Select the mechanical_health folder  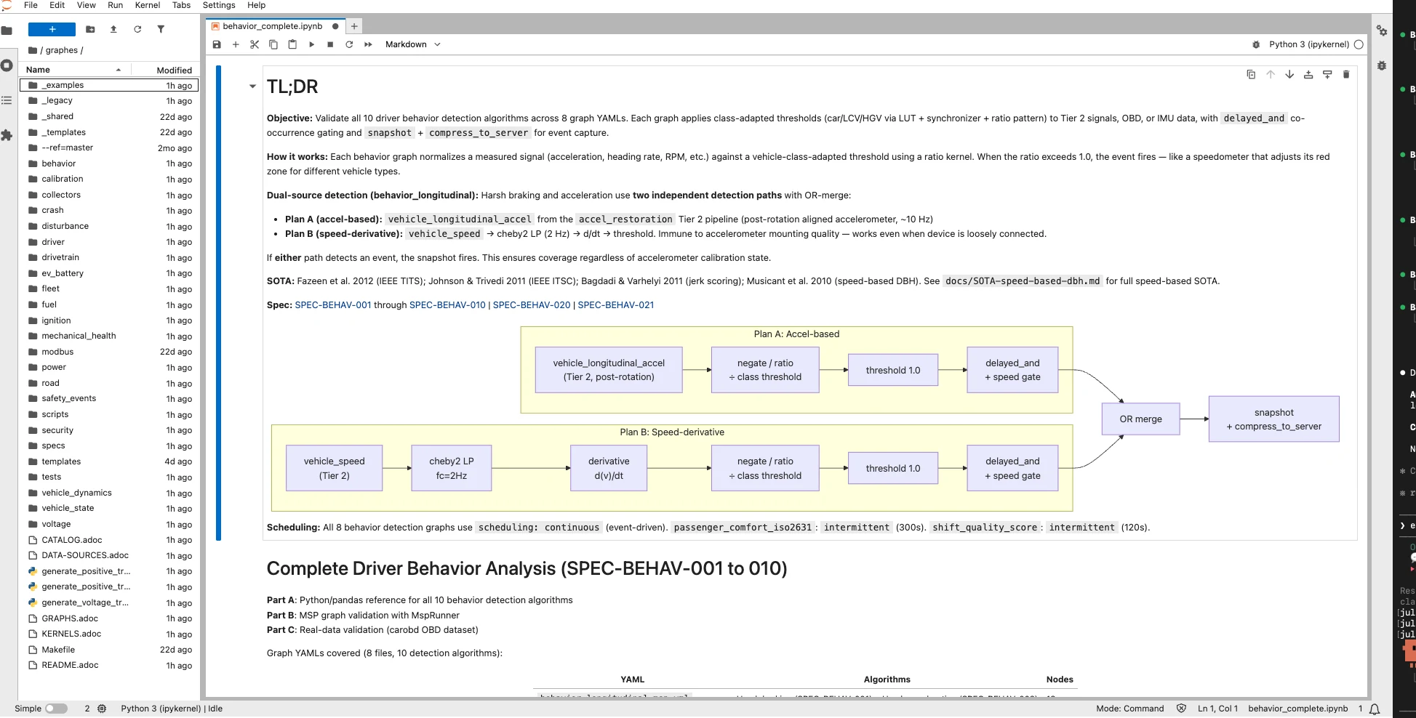point(109,336)
